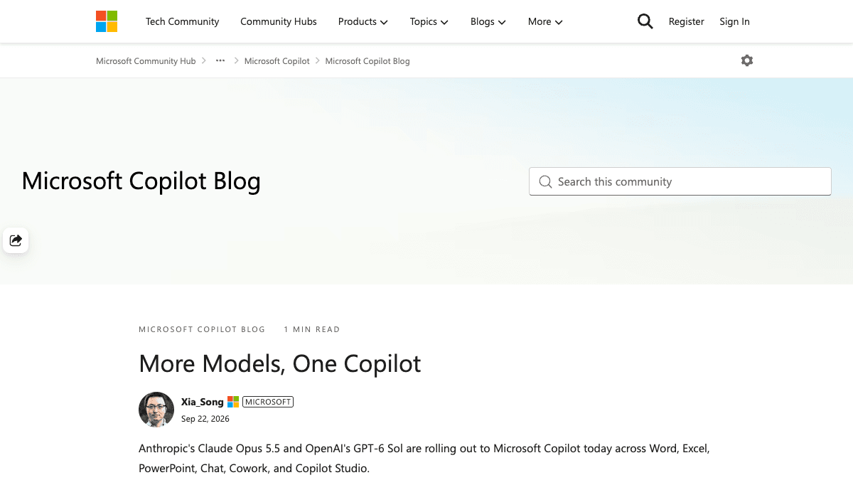Open Xia_Song's avatar photo
This screenshot has width=853, height=480.
pos(156,410)
